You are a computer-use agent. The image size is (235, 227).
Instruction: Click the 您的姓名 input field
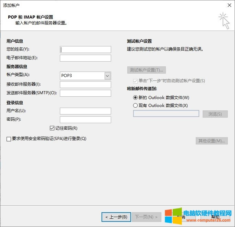85,50
